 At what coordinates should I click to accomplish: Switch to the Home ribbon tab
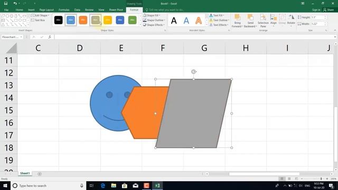pyautogui.click(x=19, y=9)
